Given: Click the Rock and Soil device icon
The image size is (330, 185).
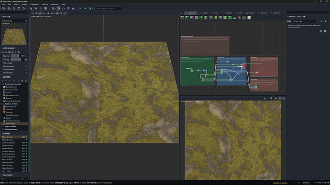Looking at the screenshot, I should click(4, 106).
